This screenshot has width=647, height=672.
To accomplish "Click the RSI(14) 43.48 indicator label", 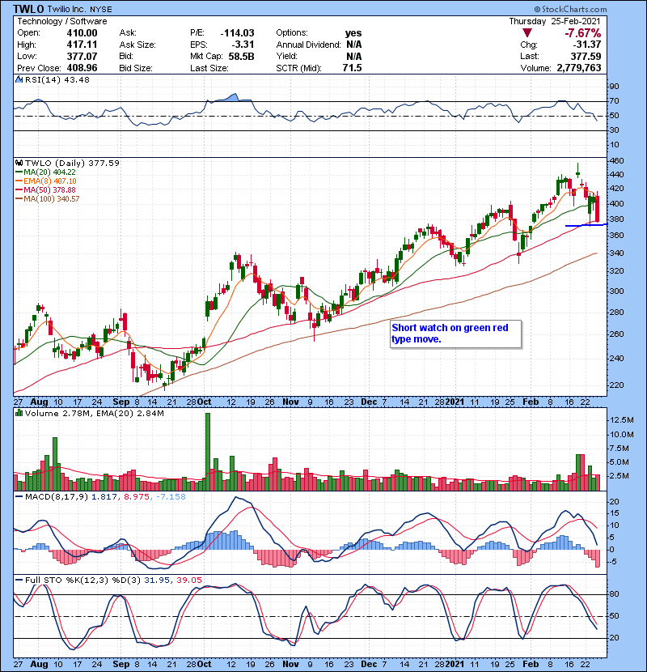I will [57, 79].
